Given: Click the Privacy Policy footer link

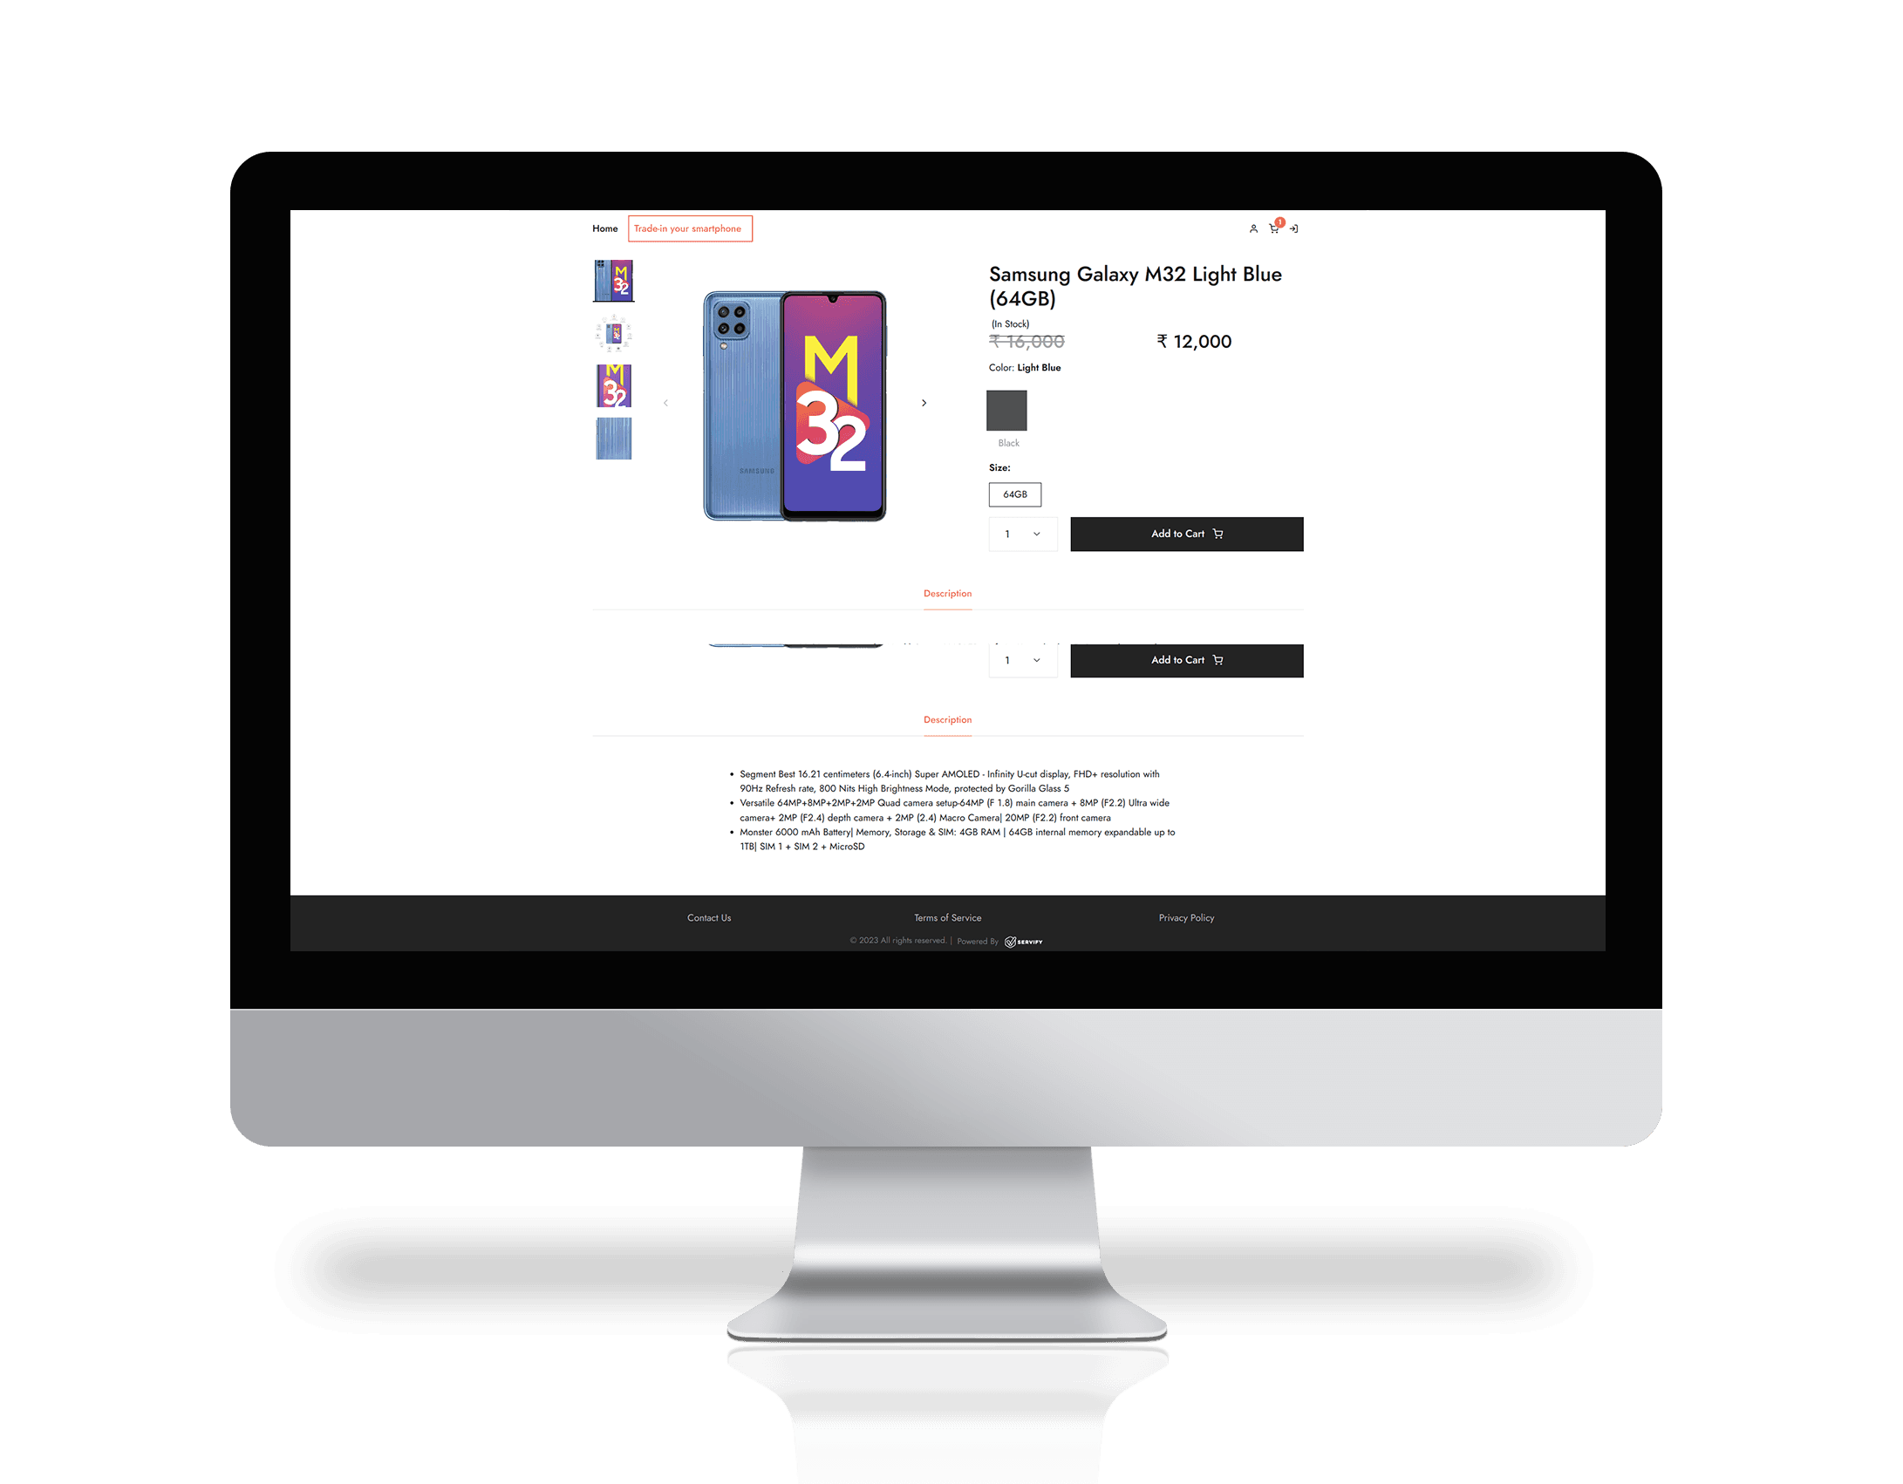Looking at the screenshot, I should pyautogui.click(x=1186, y=917).
